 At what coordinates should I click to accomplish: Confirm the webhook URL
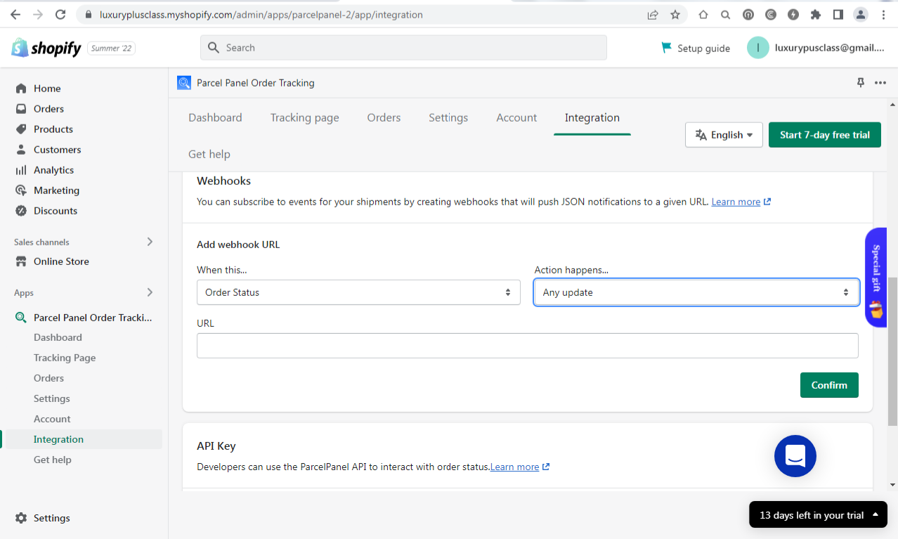pos(829,385)
